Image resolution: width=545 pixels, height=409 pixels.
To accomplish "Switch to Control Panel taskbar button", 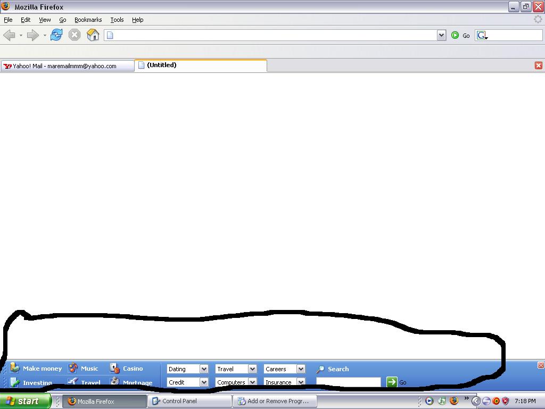I will (189, 402).
